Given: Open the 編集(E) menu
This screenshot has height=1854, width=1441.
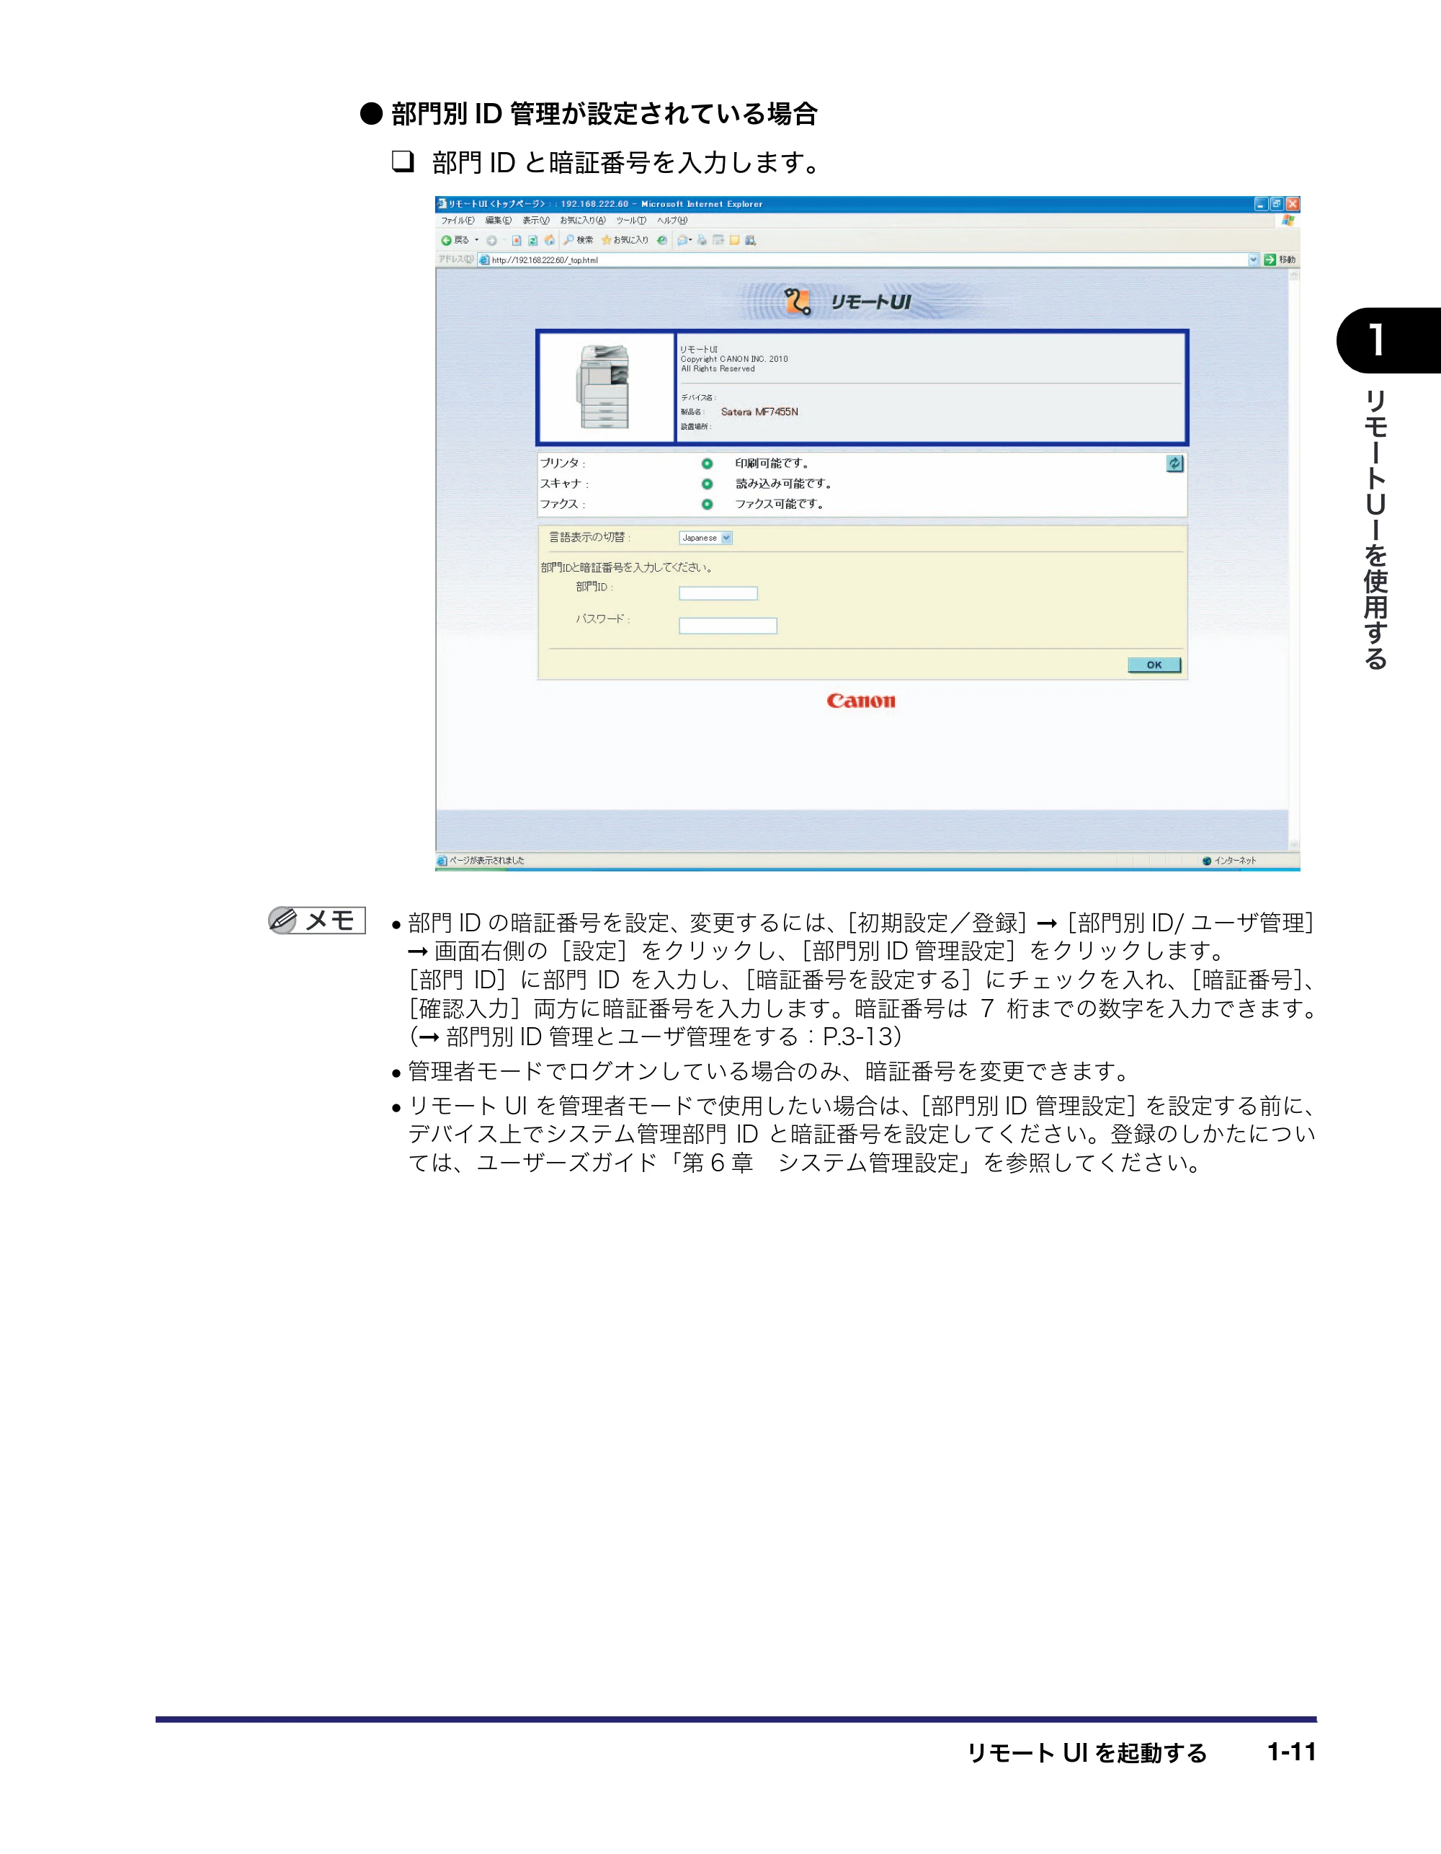Looking at the screenshot, I should [498, 221].
